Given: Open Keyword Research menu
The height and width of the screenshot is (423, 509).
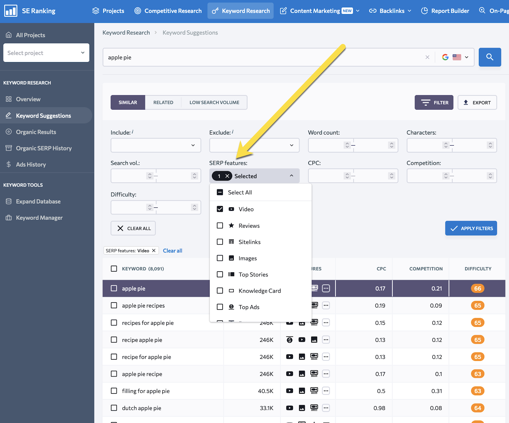Looking at the screenshot, I should pyautogui.click(x=241, y=11).
